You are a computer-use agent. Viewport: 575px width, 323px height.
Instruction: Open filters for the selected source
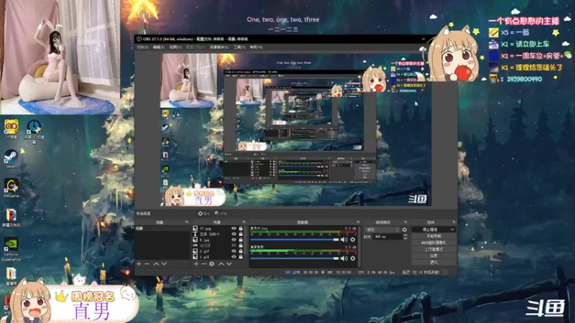(221, 213)
